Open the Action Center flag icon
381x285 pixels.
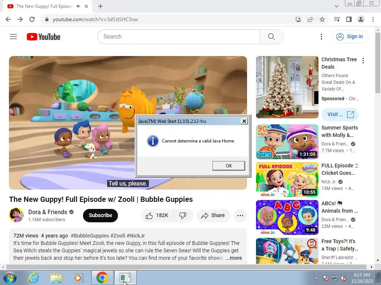tap(326, 278)
